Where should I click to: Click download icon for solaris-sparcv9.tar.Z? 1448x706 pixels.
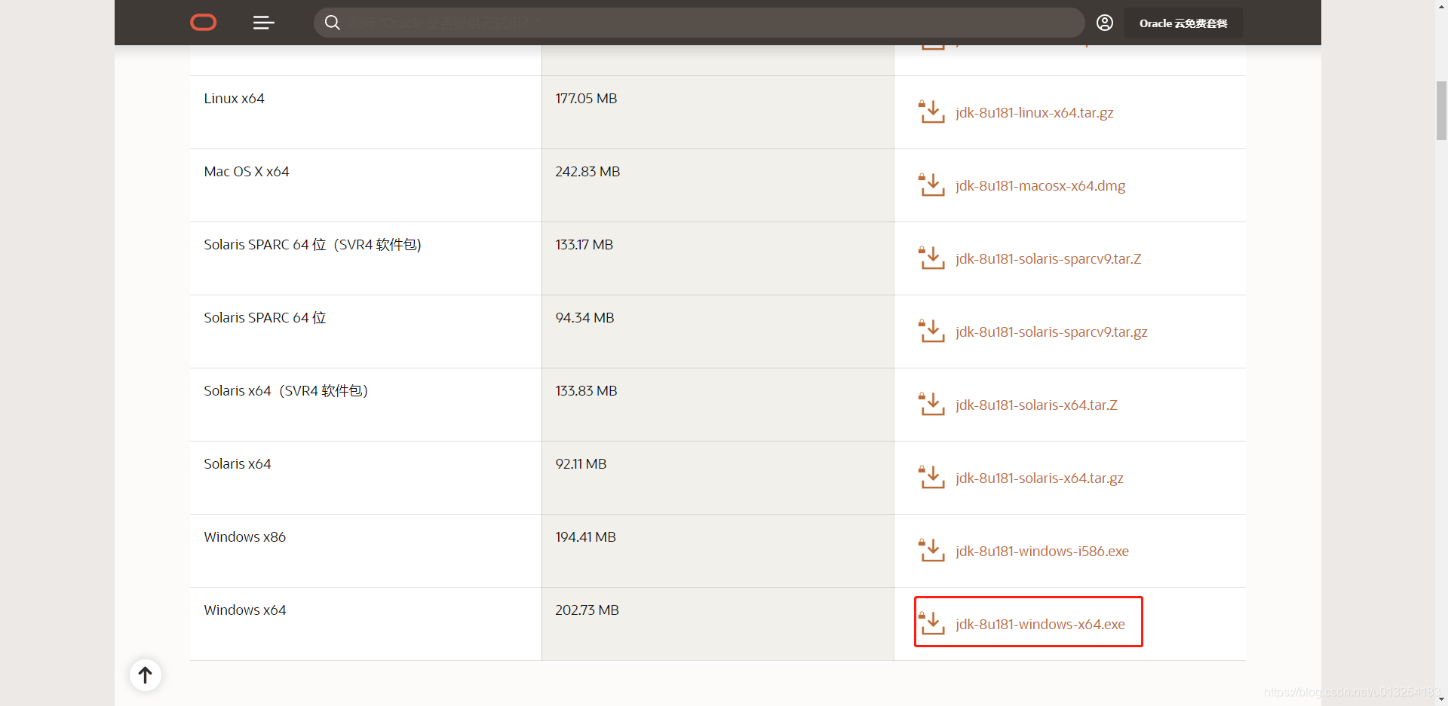point(931,258)
